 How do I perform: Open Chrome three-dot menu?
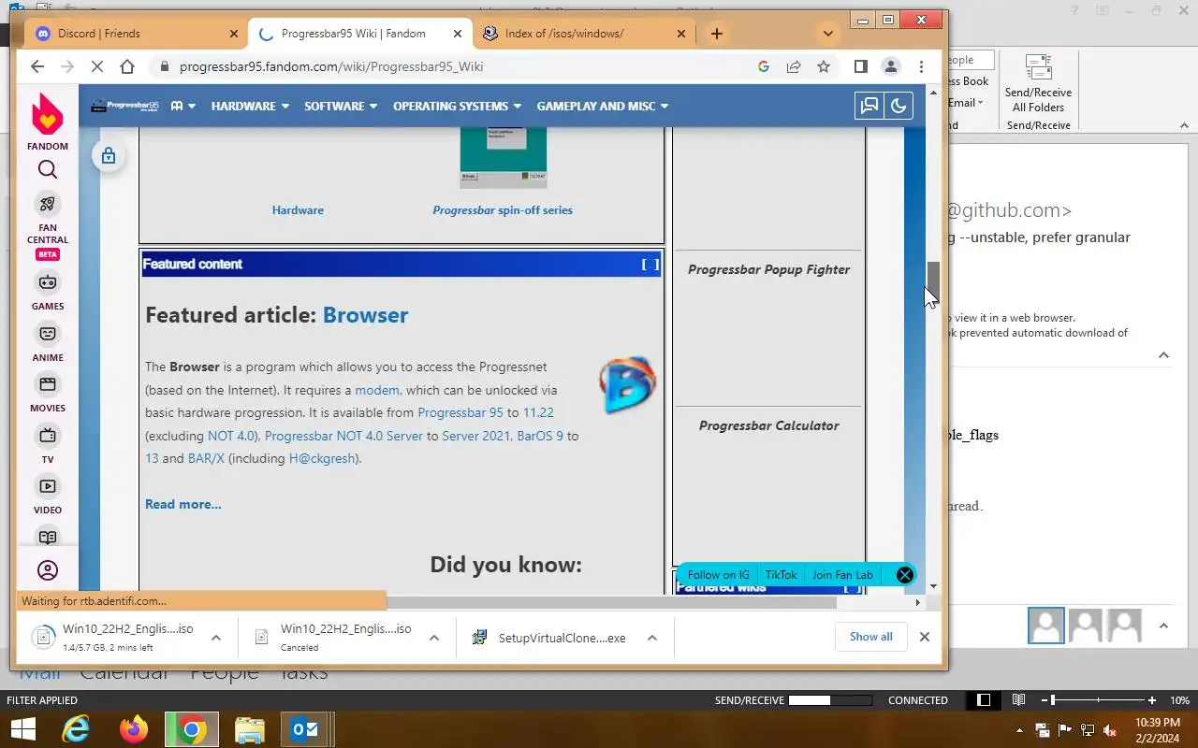point(921,66)
